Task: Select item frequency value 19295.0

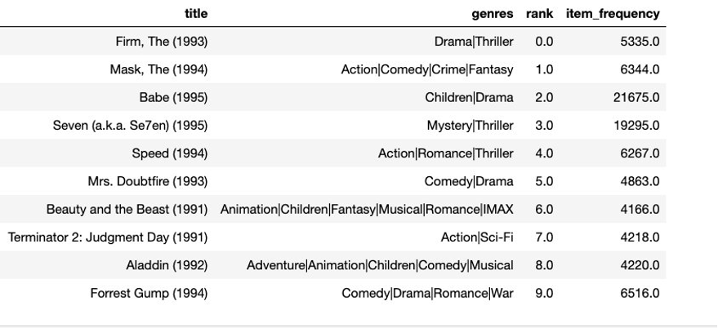Action: coord(636,126)
